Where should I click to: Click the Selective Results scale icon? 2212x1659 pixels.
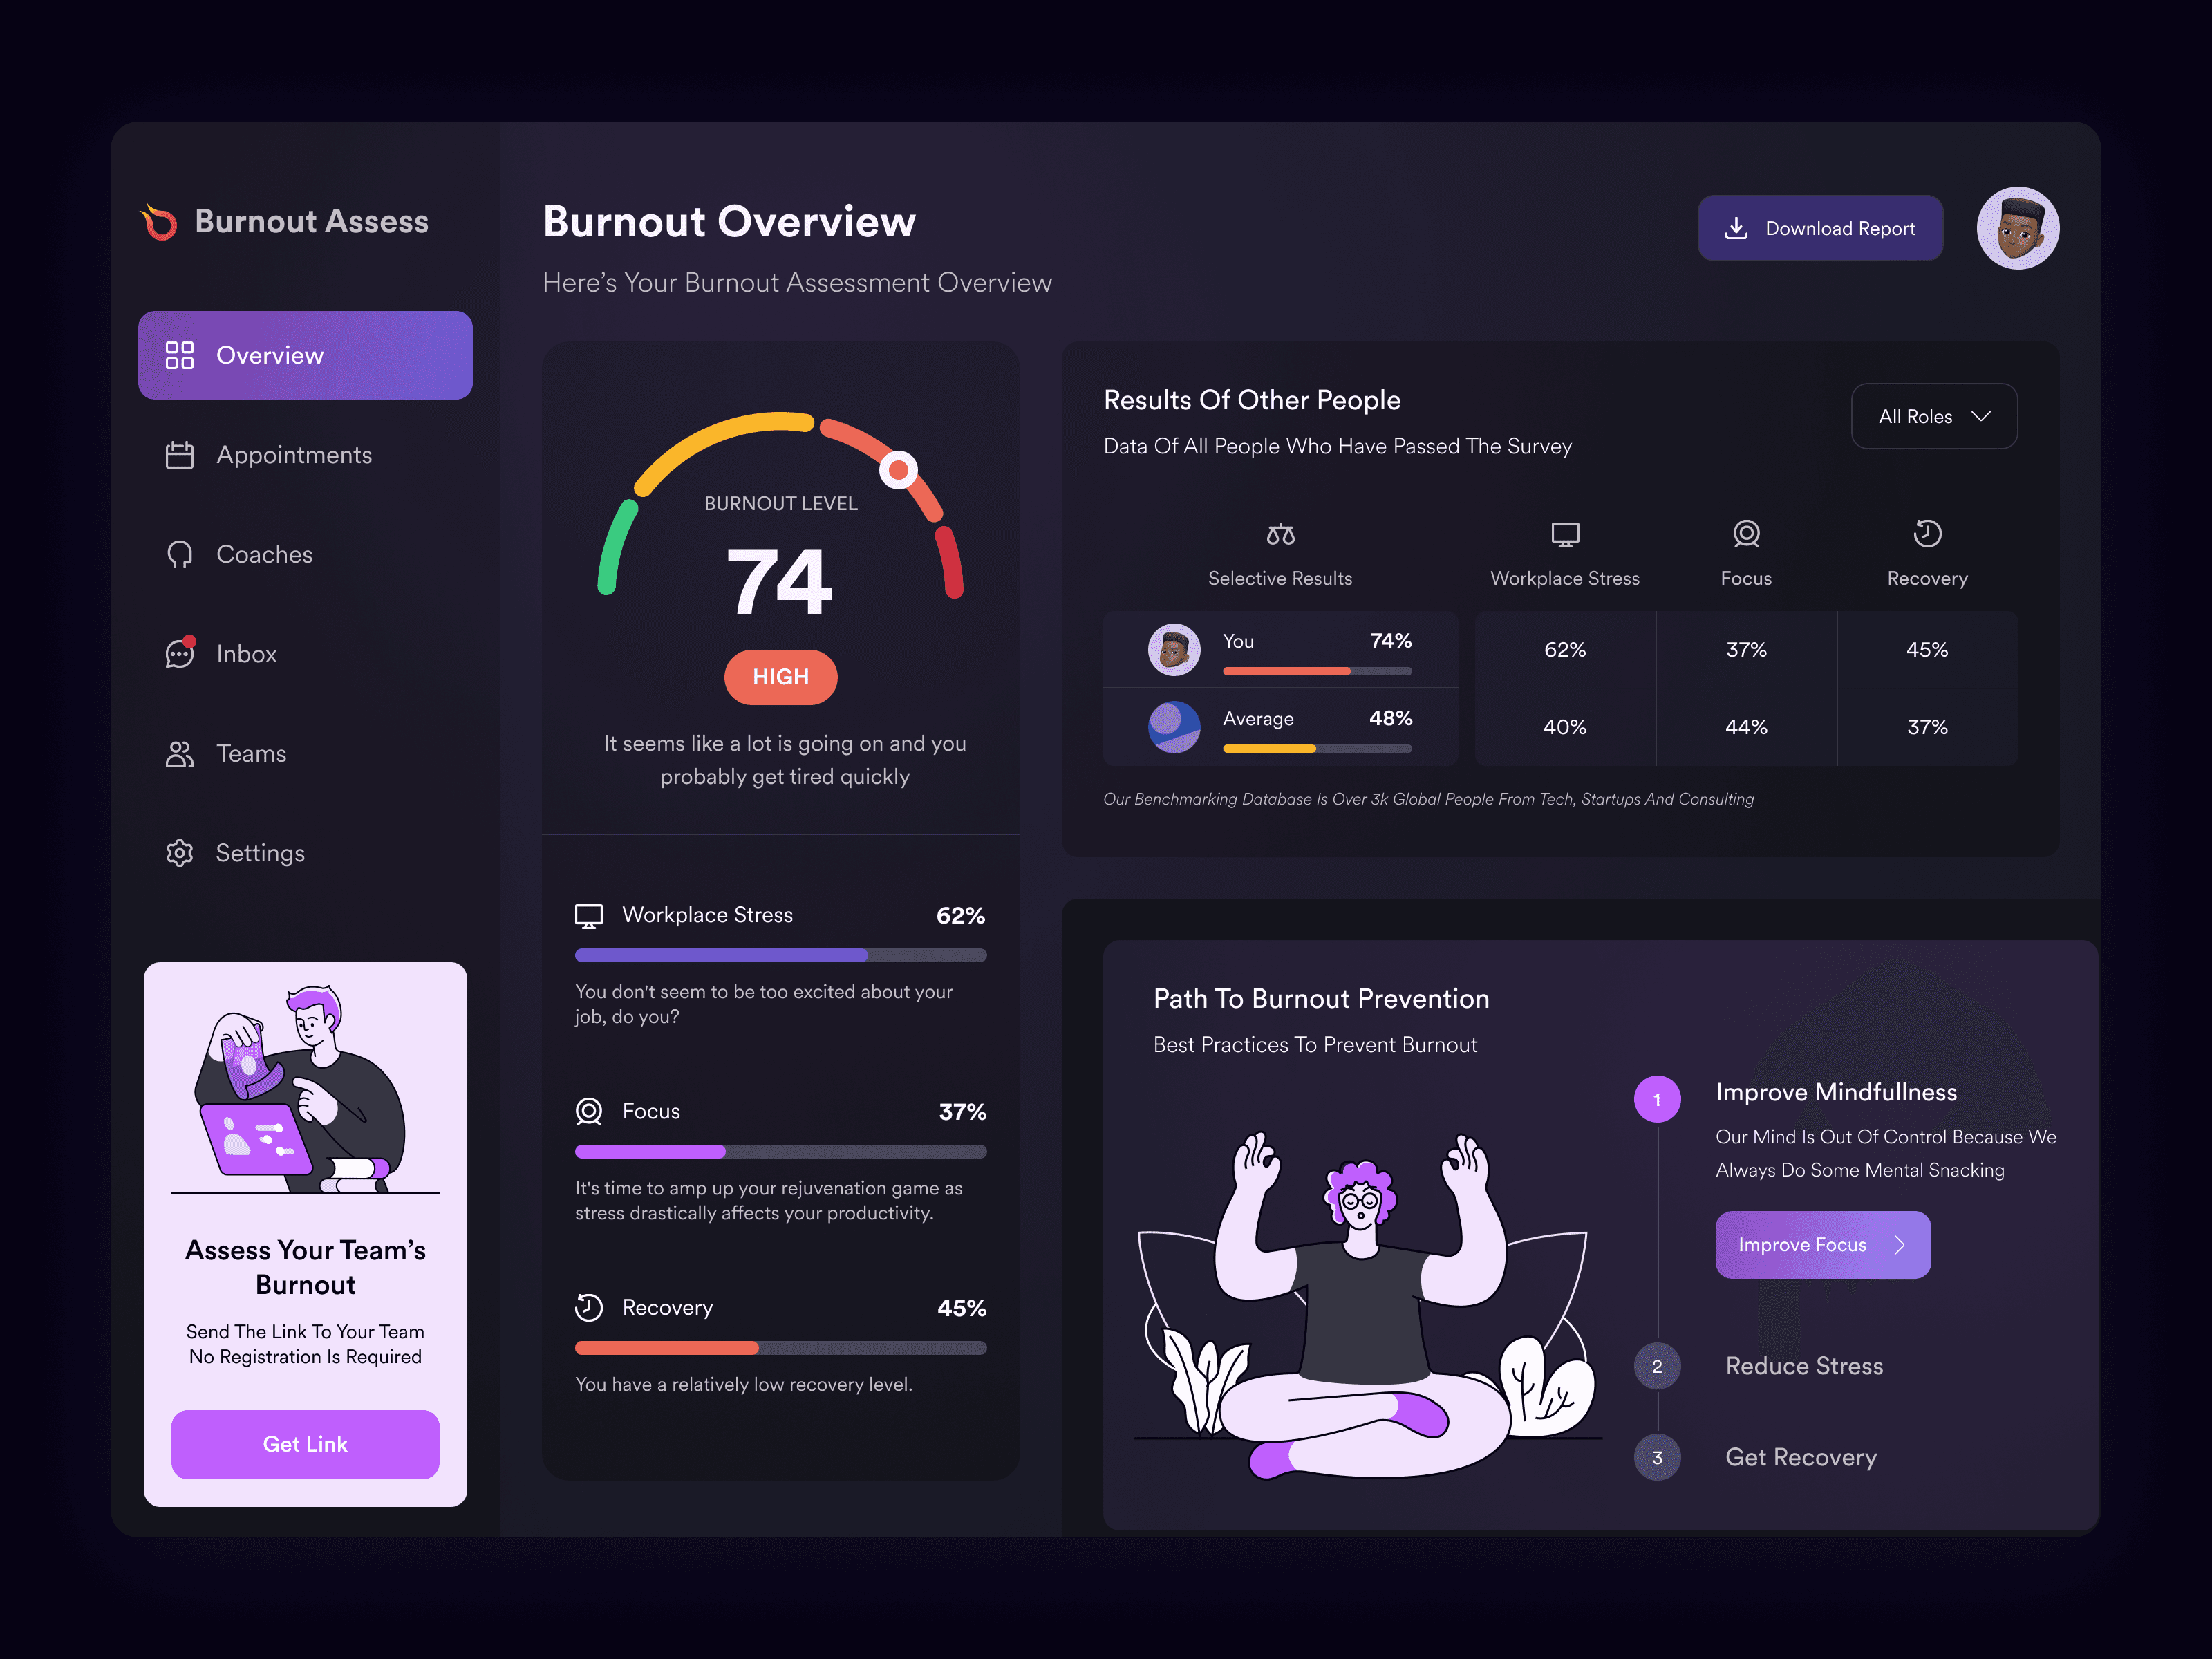[x=1280, y=534]
